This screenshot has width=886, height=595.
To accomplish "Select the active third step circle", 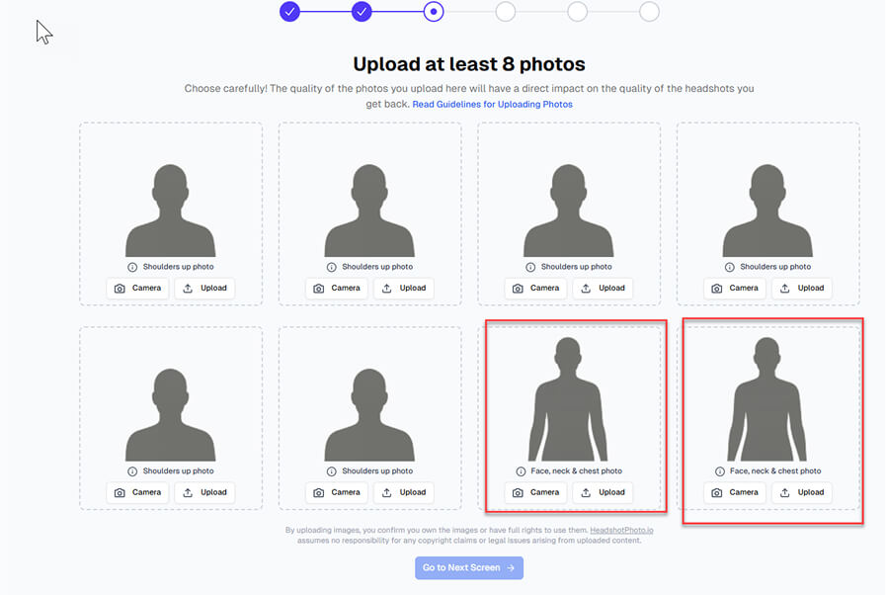I will click(x=433, y=12).
